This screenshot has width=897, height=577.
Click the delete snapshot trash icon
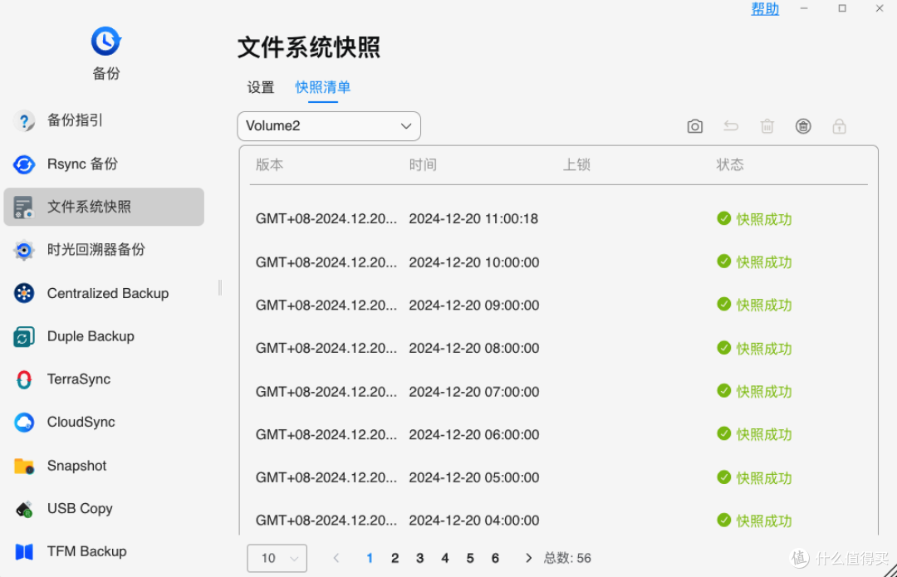767,126
